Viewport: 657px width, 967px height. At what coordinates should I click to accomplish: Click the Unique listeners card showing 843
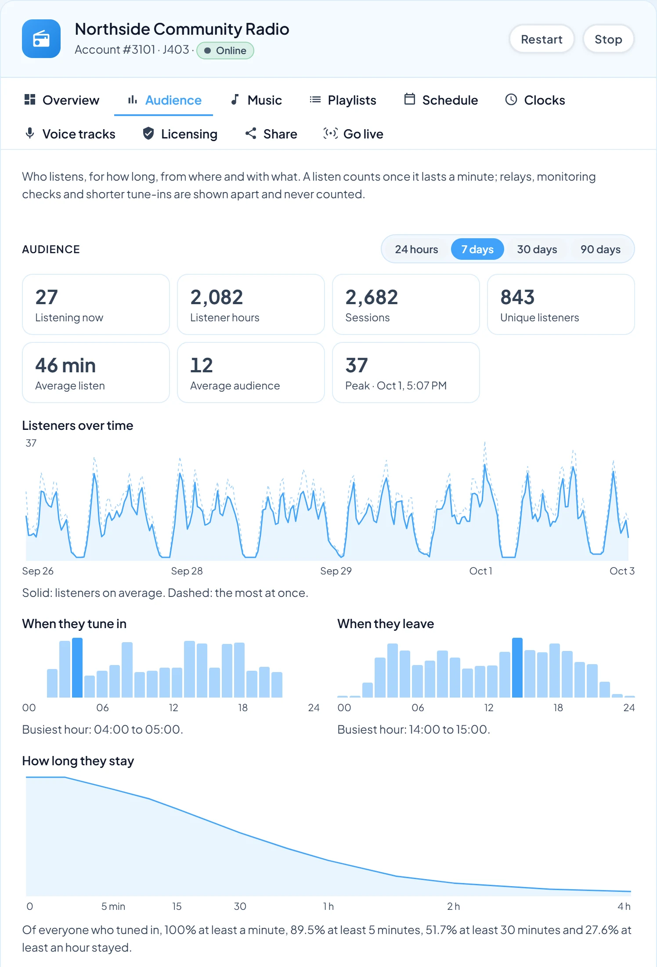(x=561, y=304)
